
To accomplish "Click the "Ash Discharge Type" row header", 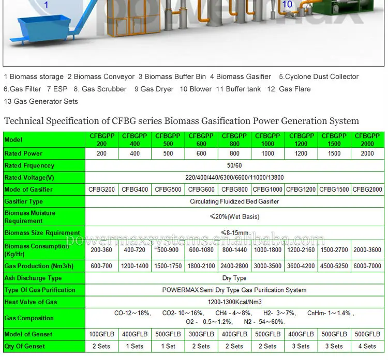I will click(44, 278).
